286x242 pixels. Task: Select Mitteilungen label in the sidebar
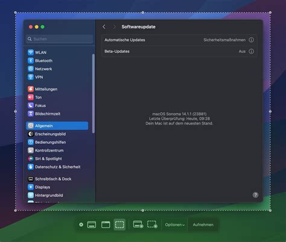pyautogui.click(x=46, y=89)
